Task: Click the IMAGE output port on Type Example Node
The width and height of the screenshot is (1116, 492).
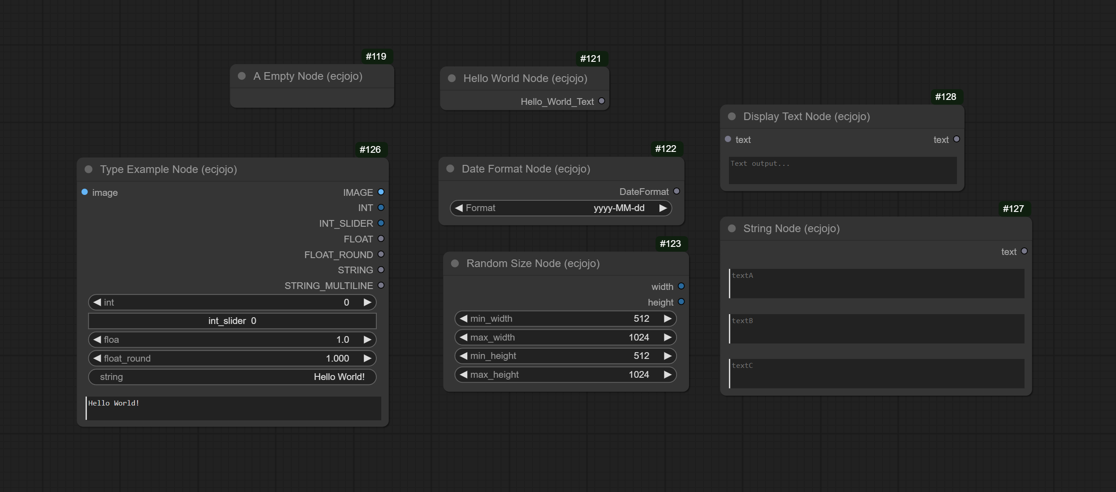Action: (381, 192)
